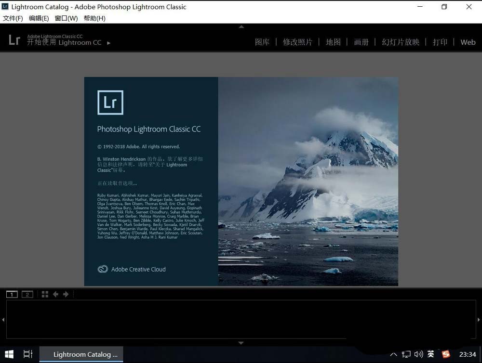The height and width of the screenshot is (363, 482).
Task: Open the grid view icon in filmstrip
Action: tap(45, 294)
